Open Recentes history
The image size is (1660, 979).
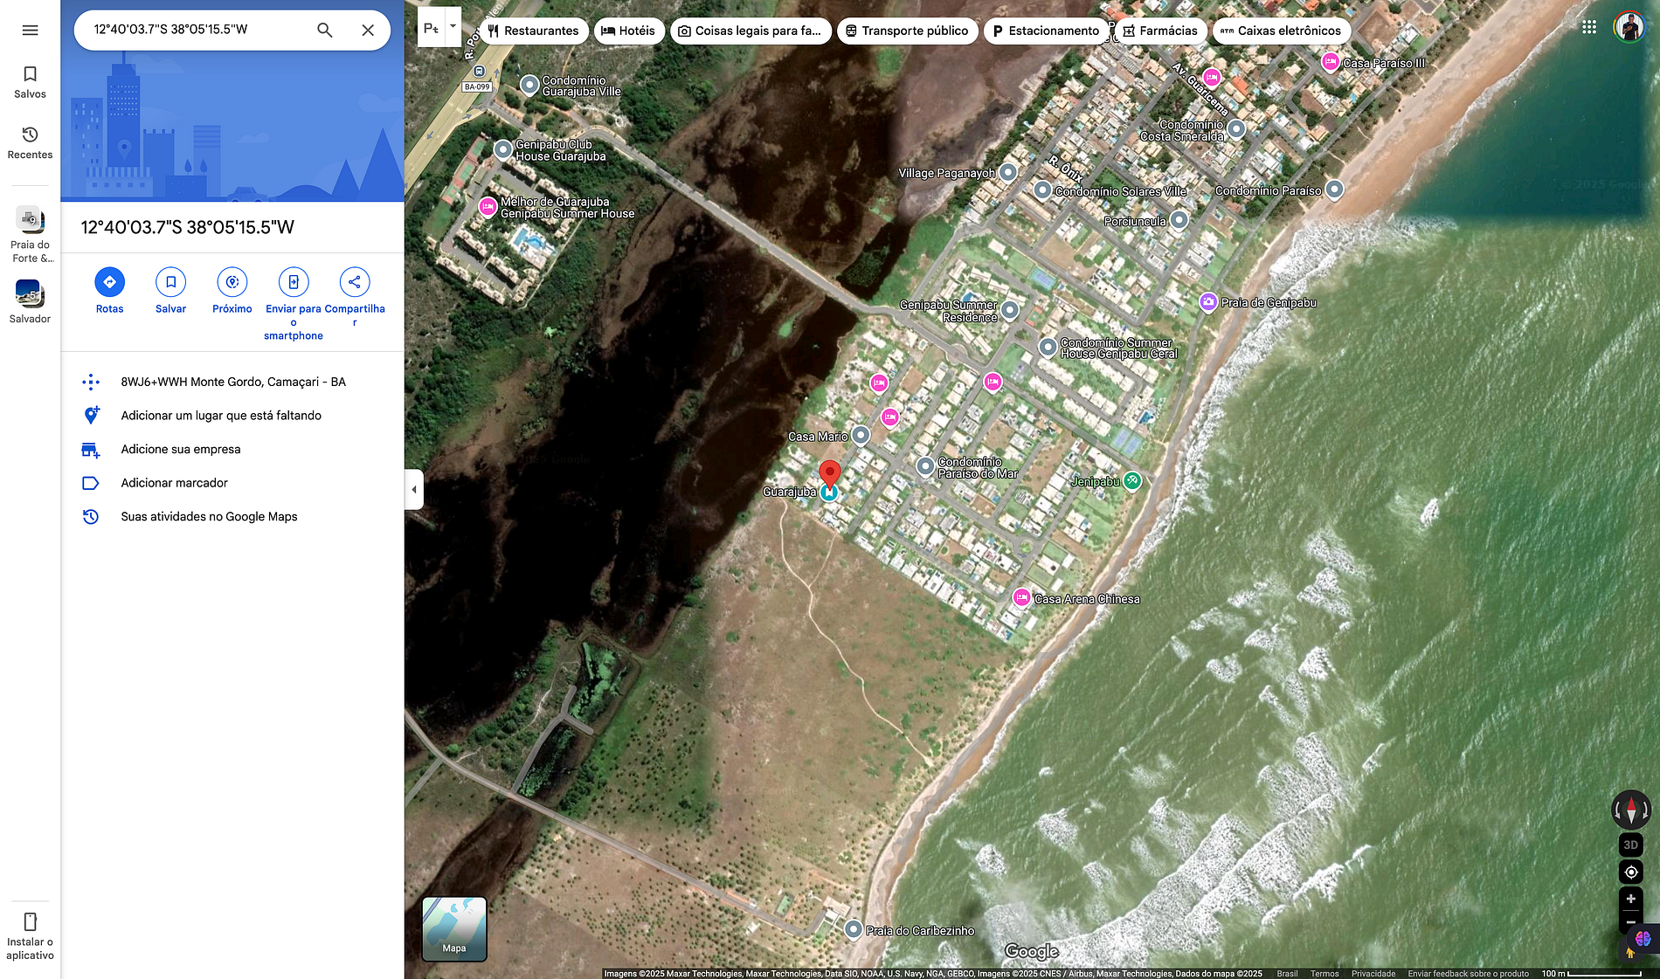tap(30, 142)
